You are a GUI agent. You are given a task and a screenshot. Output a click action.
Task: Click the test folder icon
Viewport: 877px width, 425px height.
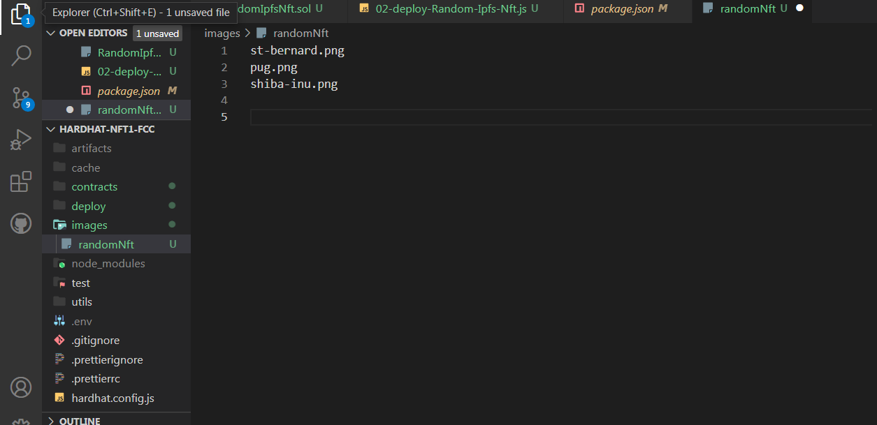coord(59,283)
